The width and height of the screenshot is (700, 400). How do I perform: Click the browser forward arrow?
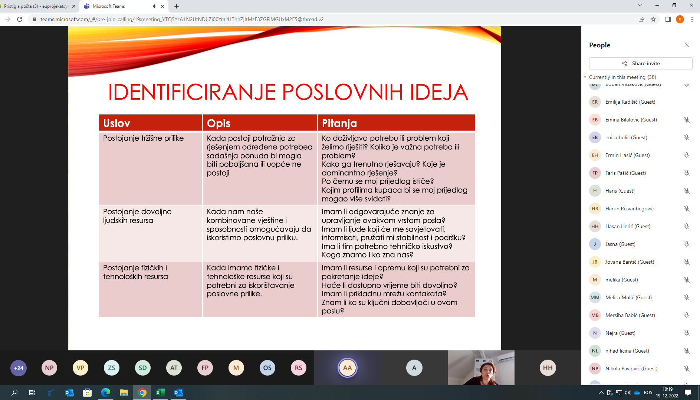click(7, 19)
